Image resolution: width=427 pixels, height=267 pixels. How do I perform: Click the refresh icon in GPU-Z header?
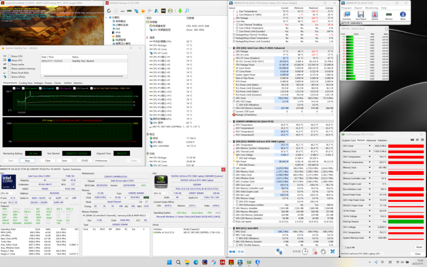coord(417,140)
